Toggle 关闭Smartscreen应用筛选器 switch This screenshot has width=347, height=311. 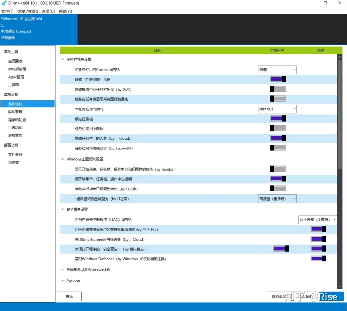319,239
